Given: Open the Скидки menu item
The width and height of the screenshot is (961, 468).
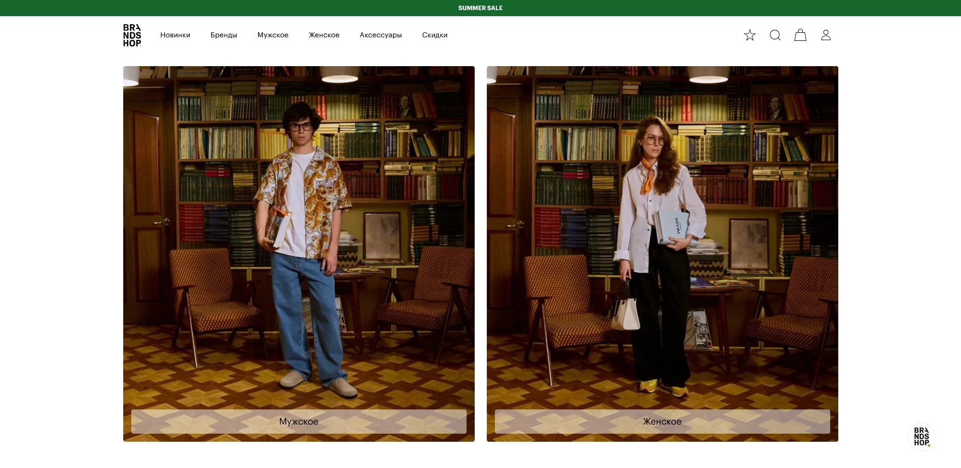Looking at the screenshot, I should [434, 35].
